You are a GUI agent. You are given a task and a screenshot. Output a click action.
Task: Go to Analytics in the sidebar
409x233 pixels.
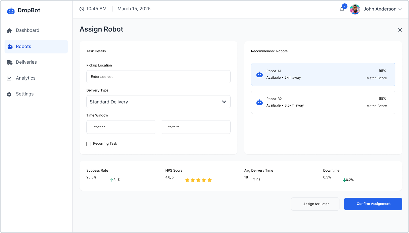tap(26, 78)
